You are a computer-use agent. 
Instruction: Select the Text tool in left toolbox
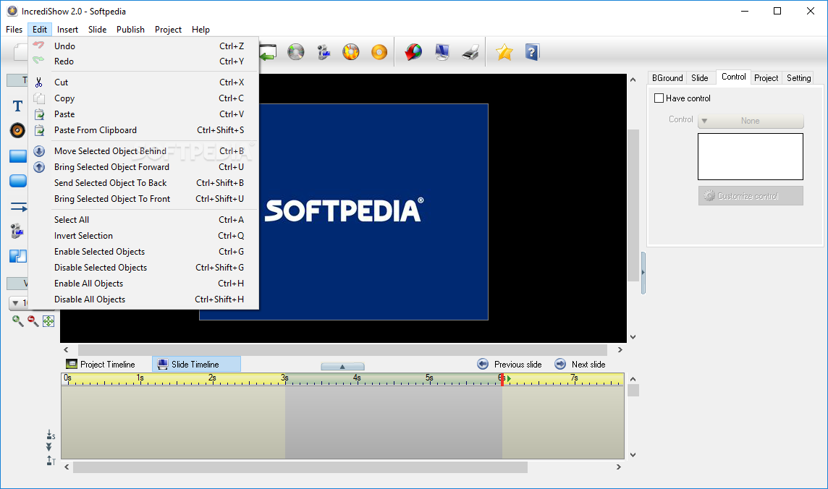(17, 106)
